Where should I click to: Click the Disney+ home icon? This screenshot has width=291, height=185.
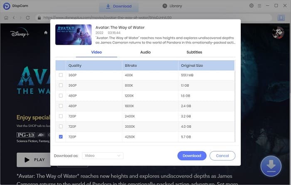click(x=46, y=33)
